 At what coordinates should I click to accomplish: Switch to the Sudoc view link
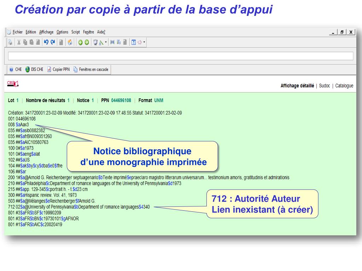click(x=325, y=86)
